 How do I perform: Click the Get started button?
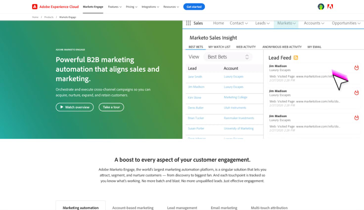pos(194,7)
